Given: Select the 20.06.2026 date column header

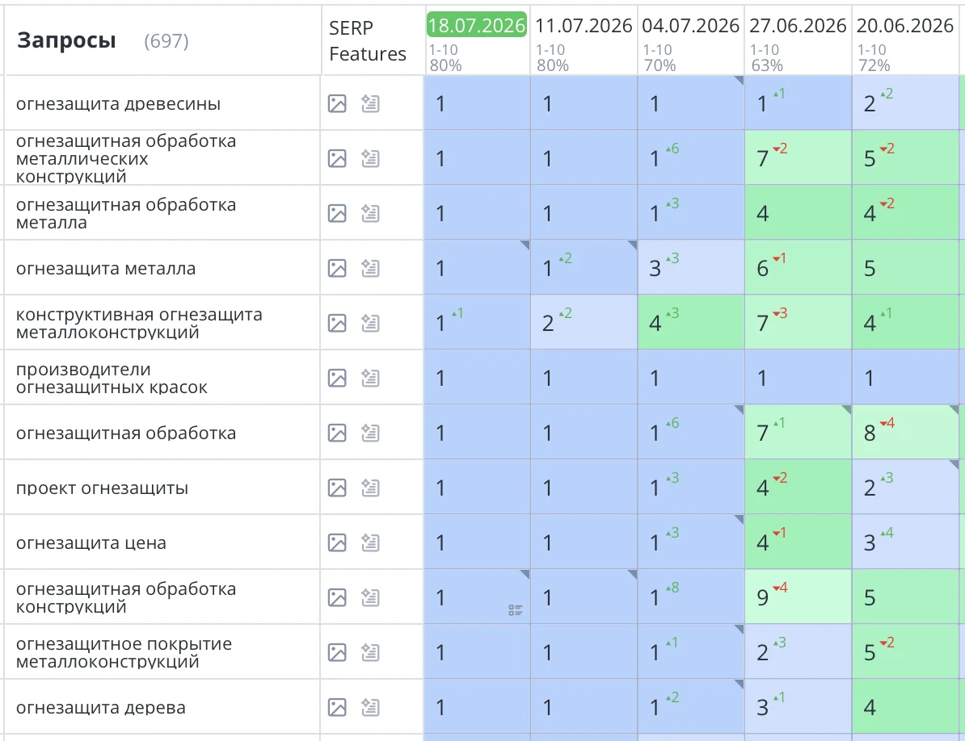Looking at the screenshot, I should (x=904, y=25).
